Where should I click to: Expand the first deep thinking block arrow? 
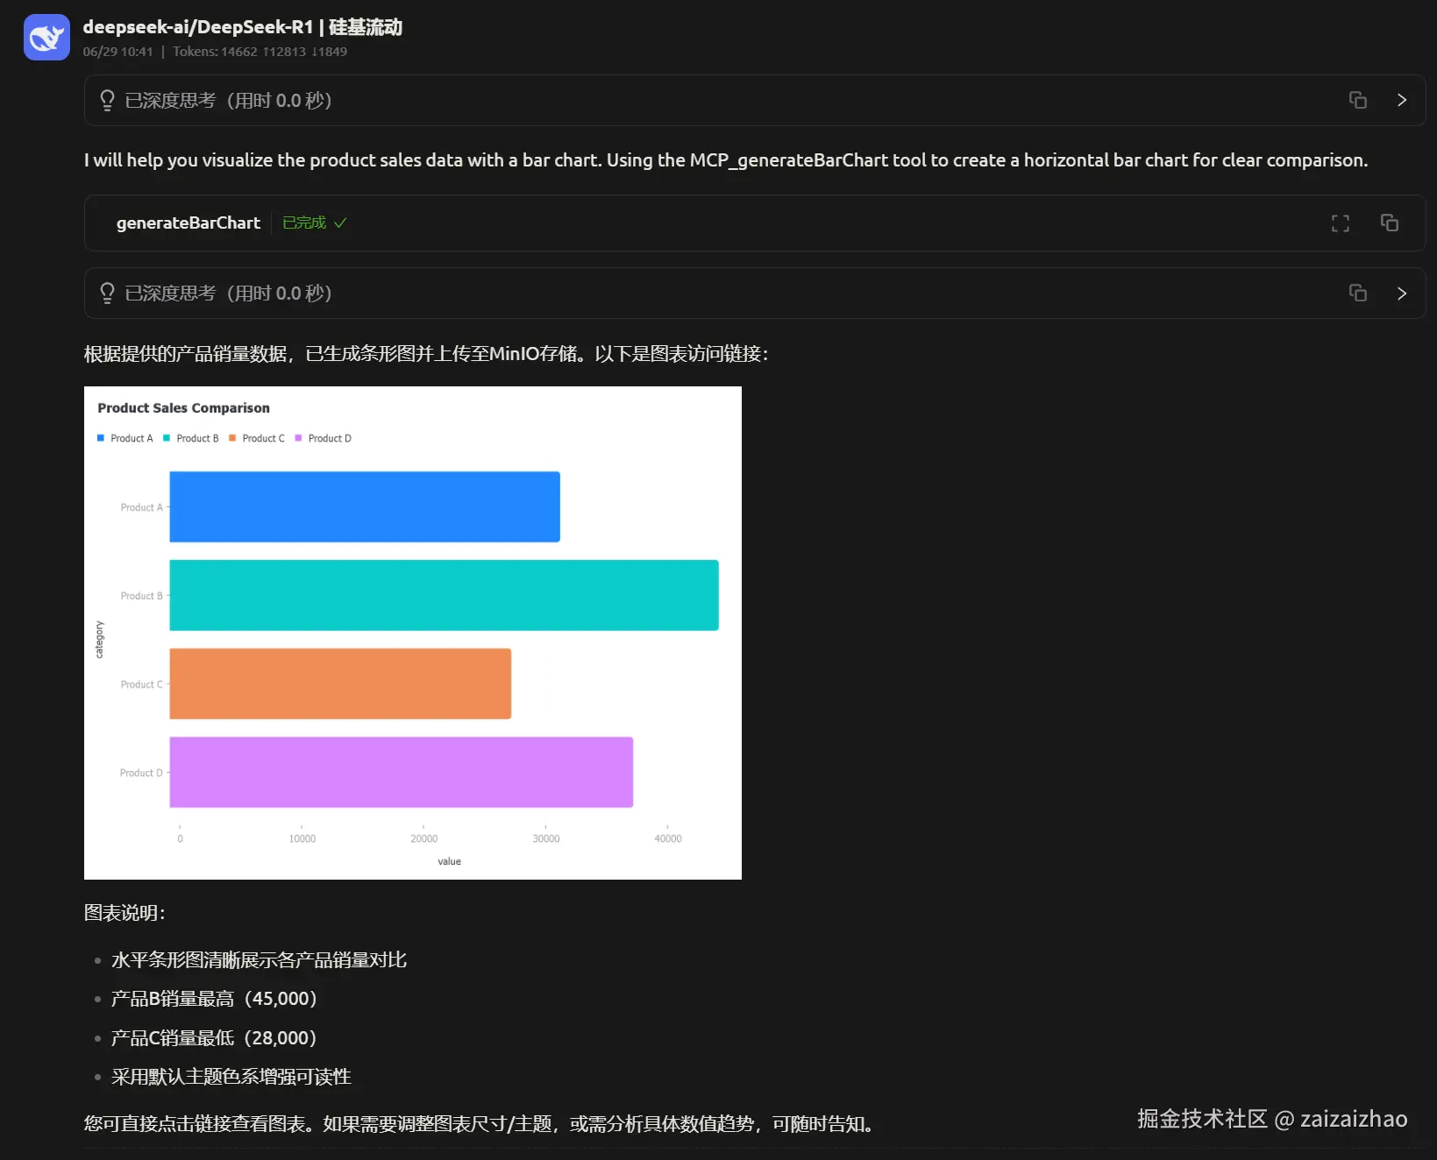tap(1401, 100)
